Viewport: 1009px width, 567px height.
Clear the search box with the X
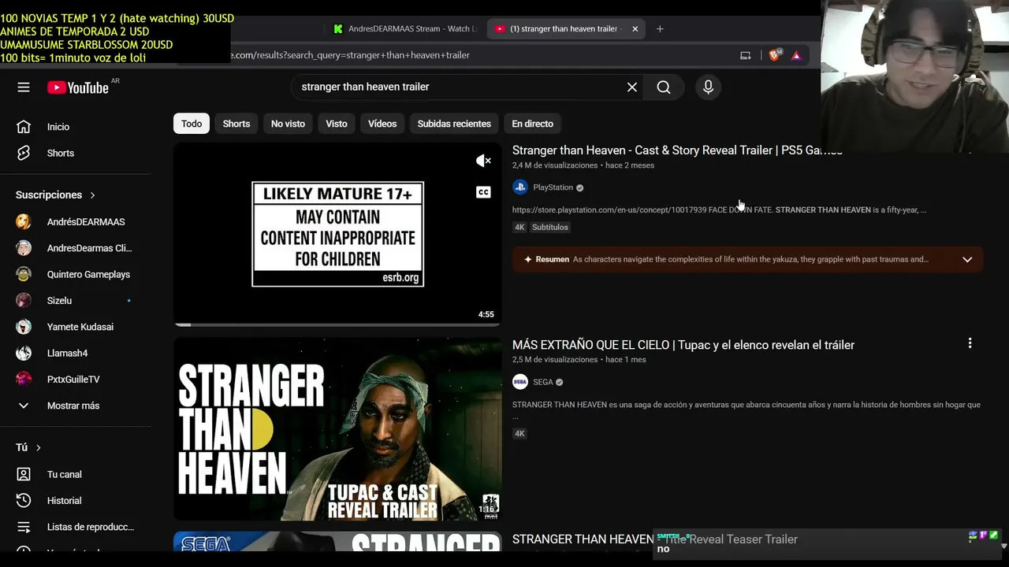tap(631, 87)
